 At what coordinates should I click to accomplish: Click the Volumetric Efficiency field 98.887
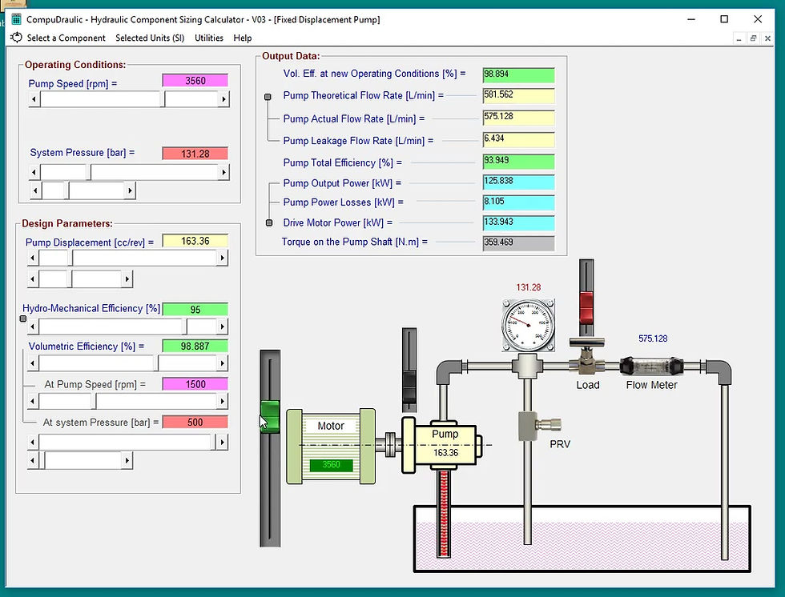(195, 346)
